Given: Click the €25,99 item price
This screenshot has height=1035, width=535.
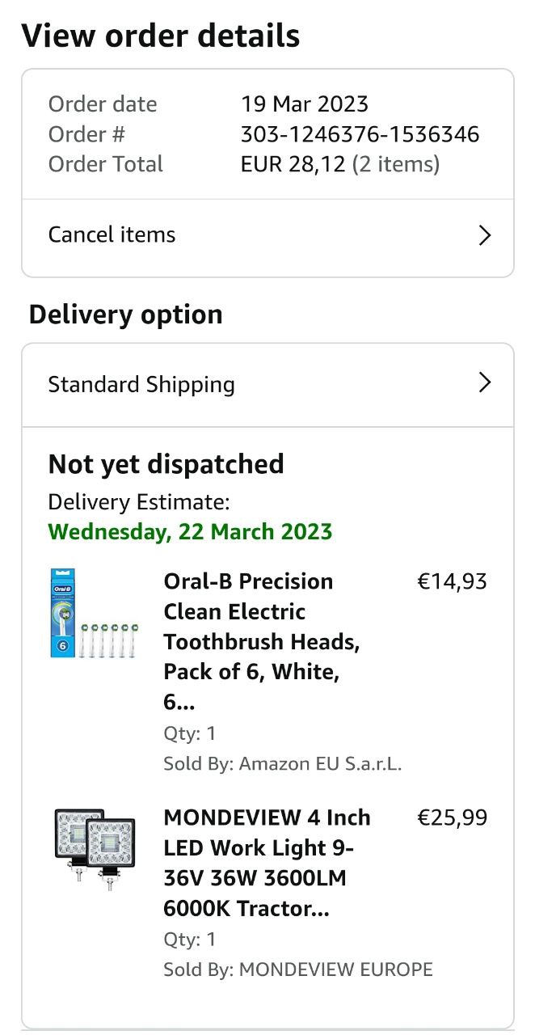Looking at the screenshot, I should [452, 817].
